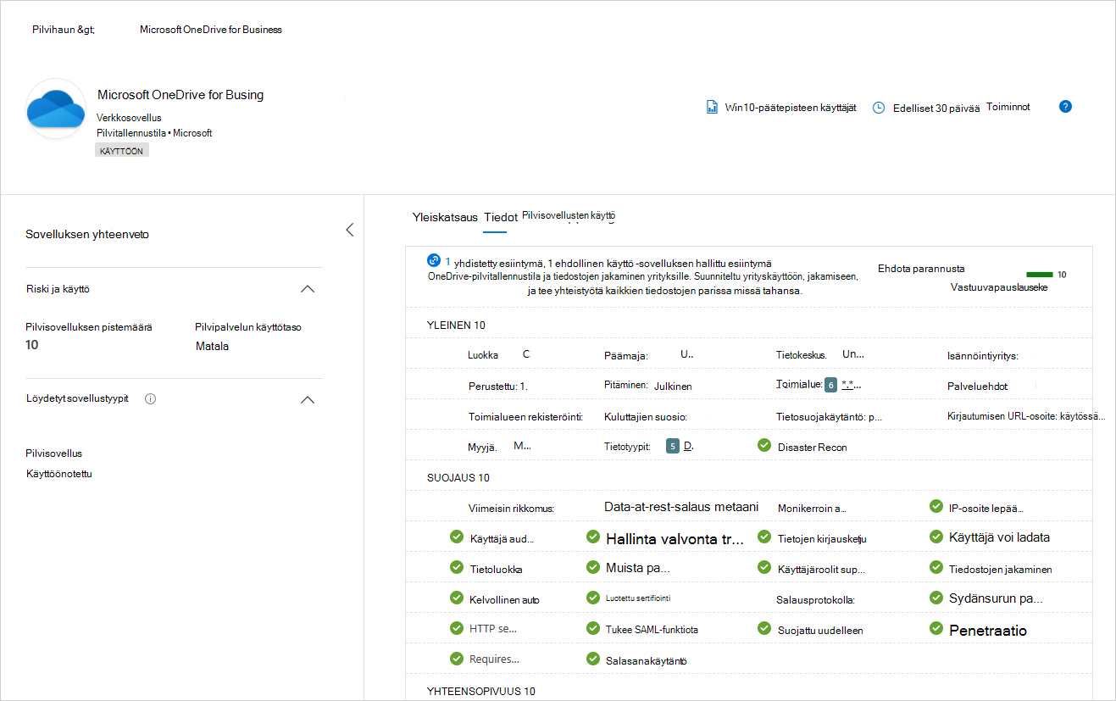Click the Microsoft OneDrive cloud logo
This screenshot has height=701, width=1116.
tap(56, 108)
